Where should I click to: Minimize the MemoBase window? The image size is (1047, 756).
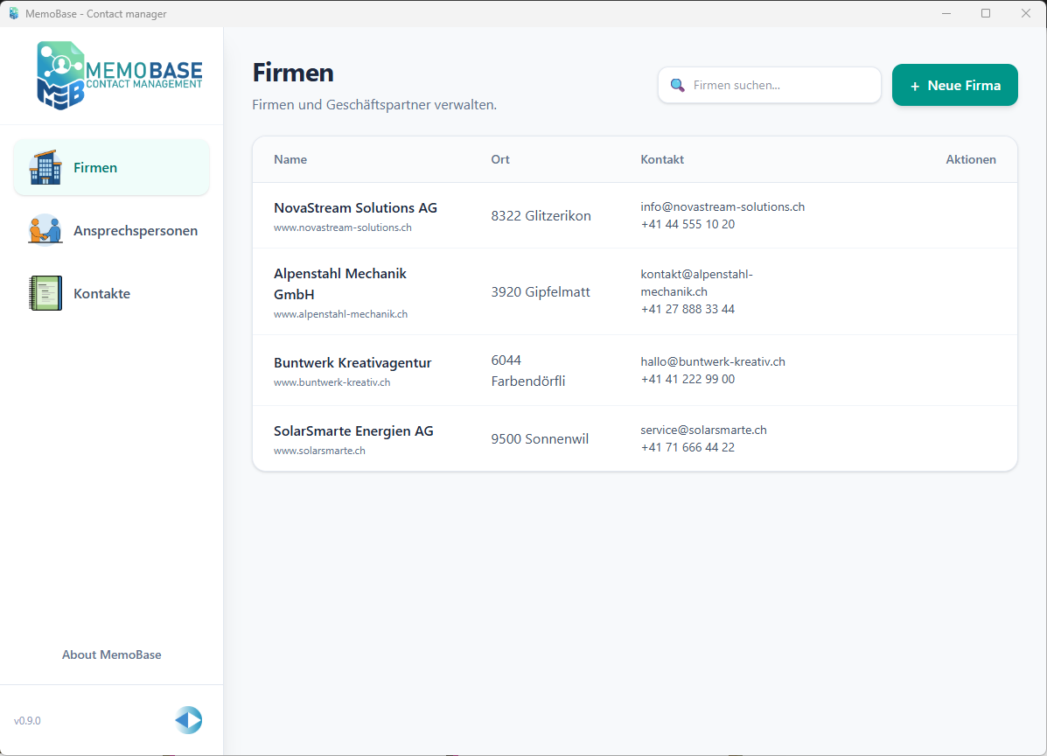coord(946,13)
